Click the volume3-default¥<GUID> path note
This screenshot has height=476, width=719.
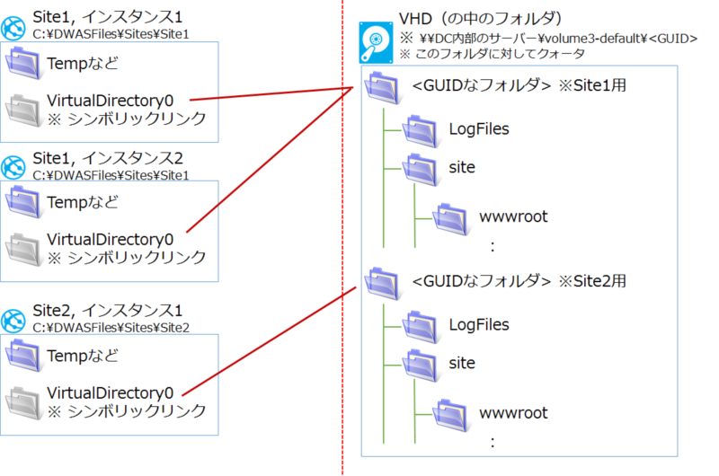[548, 39]
